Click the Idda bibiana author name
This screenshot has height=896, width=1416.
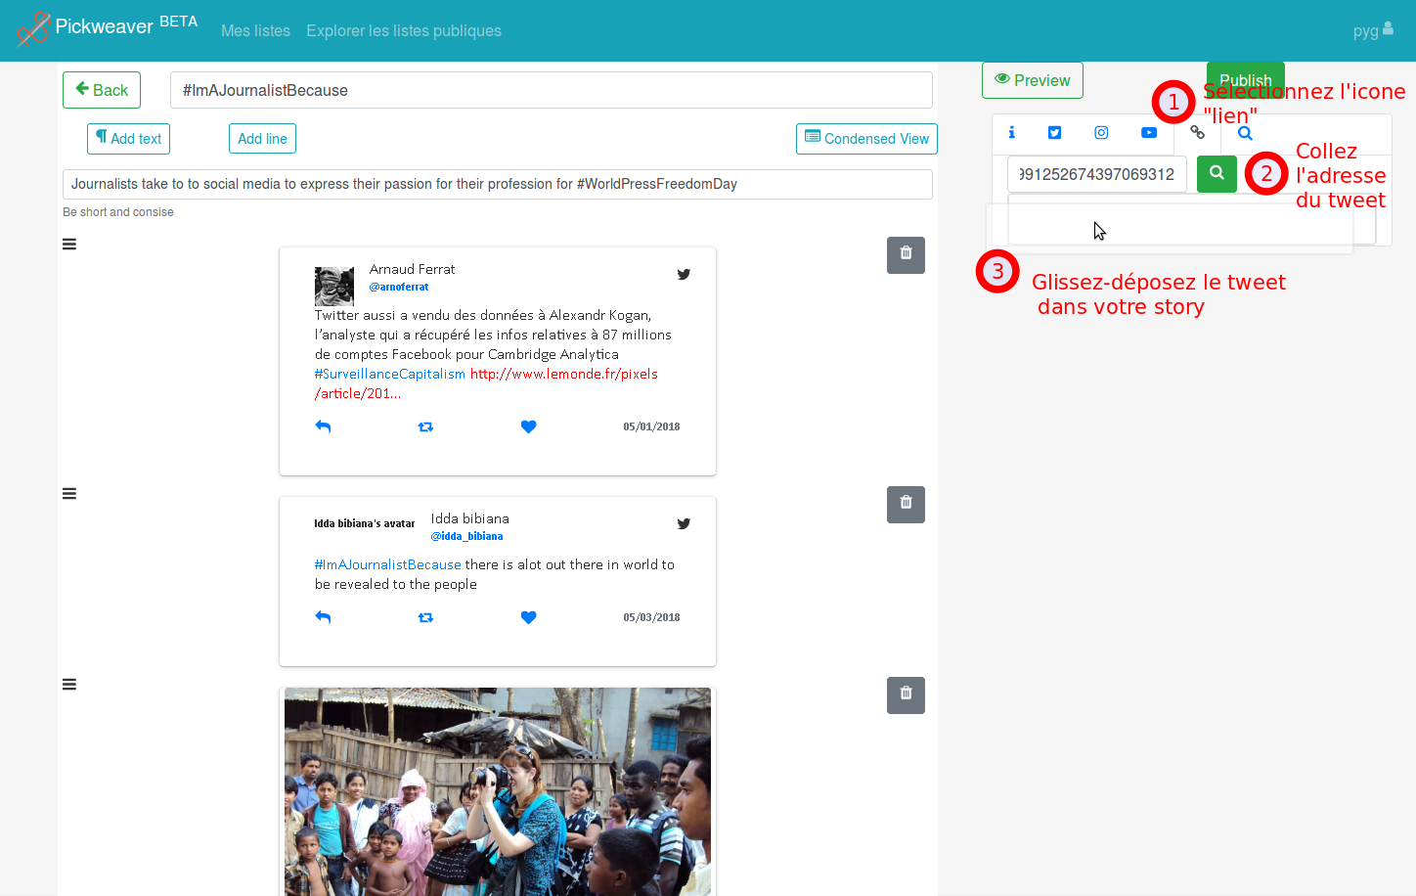469,518
